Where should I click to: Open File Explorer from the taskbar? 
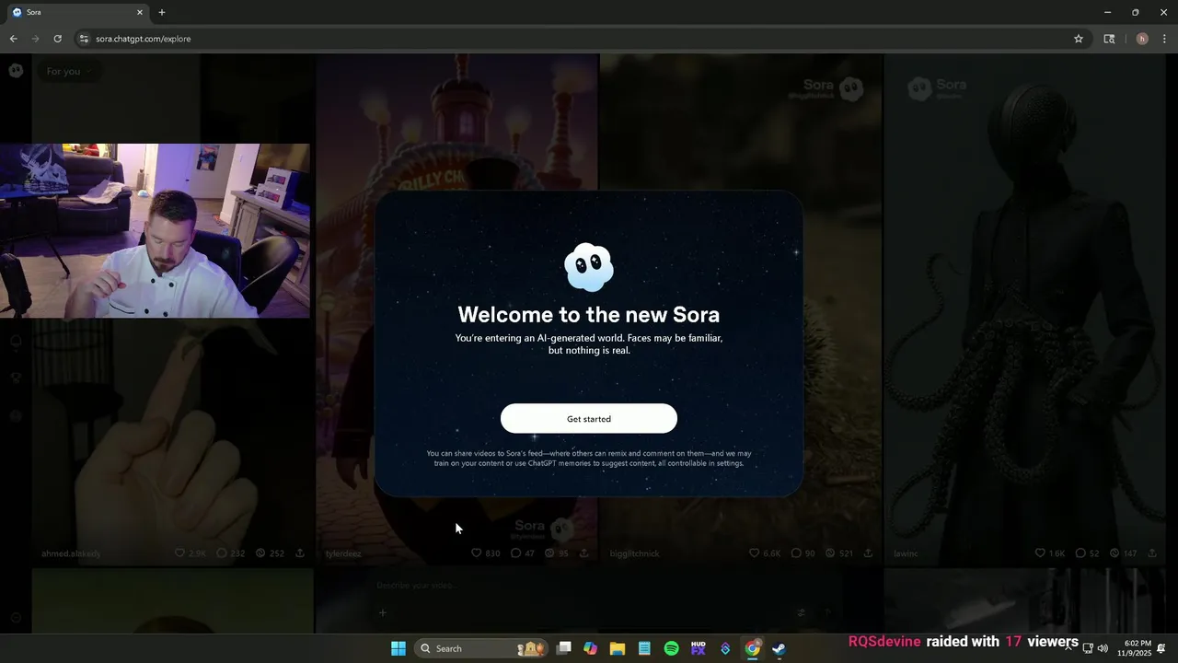point(618,648)
